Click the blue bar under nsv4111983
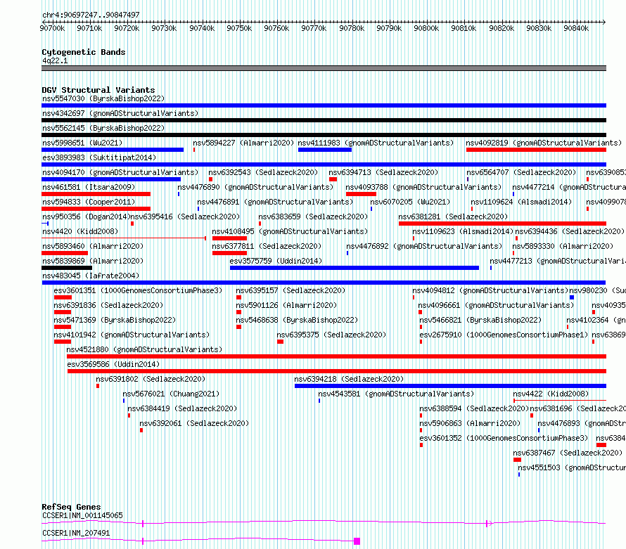626x549 pixels. click(324, 150)
